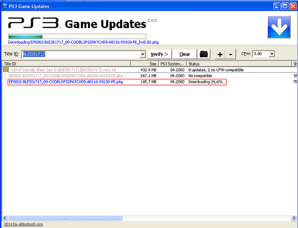The height and width of the screenshot is (228, 298).
Task: Minimize the PS3 Game Updates window
Action: [277, 6]
